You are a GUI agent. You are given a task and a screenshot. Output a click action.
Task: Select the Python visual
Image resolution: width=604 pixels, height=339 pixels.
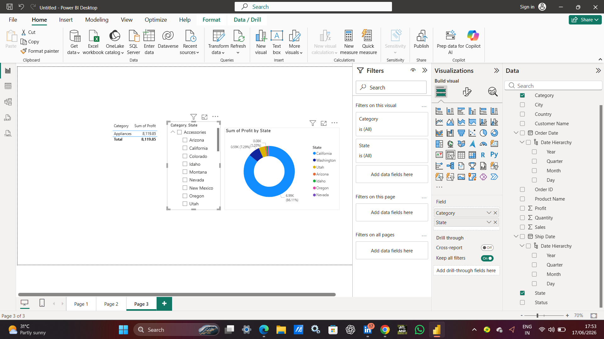coord(494,155)
